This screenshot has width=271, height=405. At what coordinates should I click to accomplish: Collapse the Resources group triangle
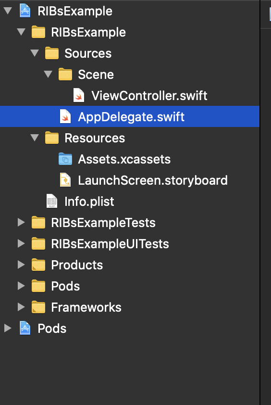tap(35, 138)
